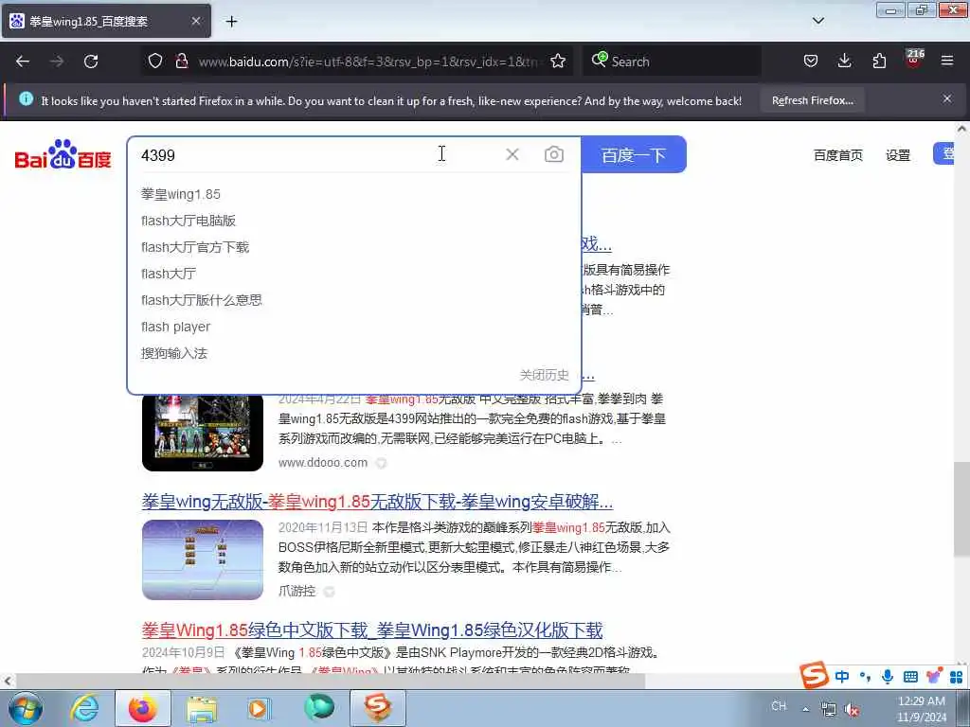This screenshot has height=727, width=970.
Task: Click the vertical page scrollbar thumb
Action: [x=961, y=508]
